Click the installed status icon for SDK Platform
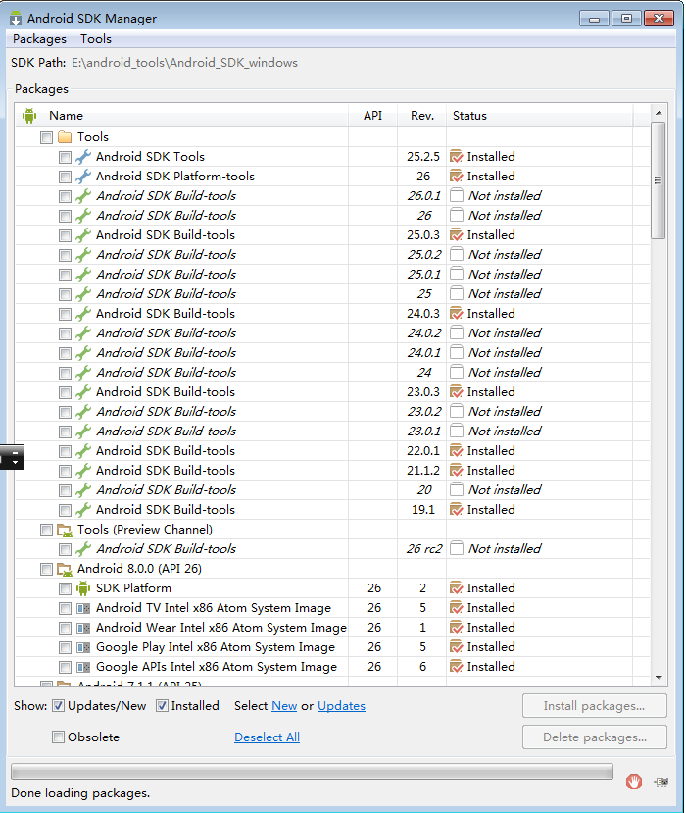686x813 pixels. (x=457, y=588)
